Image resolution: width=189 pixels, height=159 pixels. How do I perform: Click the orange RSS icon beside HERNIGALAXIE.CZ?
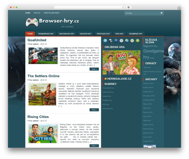105,79
